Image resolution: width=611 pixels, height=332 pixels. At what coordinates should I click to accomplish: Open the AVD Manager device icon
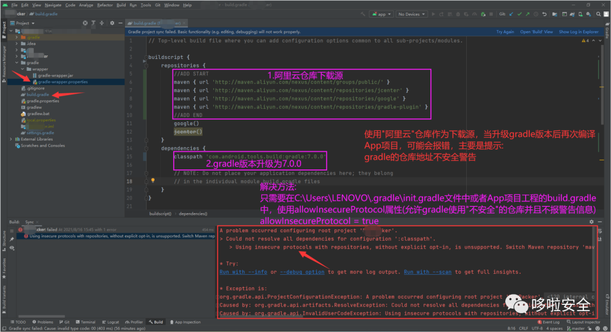(580, 14)
